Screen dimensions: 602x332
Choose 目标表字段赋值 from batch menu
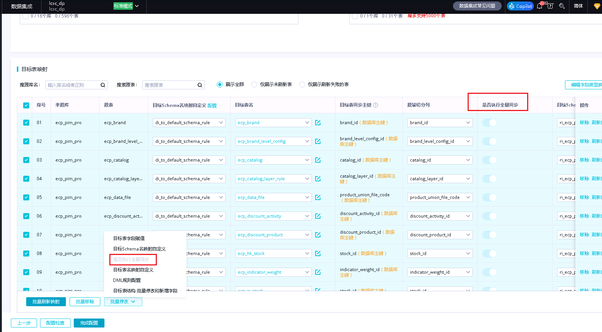tap(129, 239)
